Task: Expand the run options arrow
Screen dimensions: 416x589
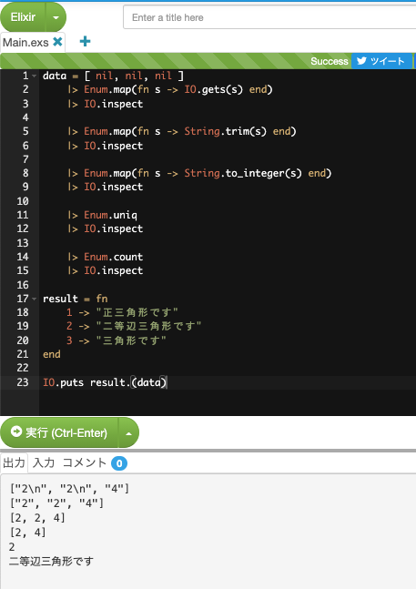Action: (128, 433)
